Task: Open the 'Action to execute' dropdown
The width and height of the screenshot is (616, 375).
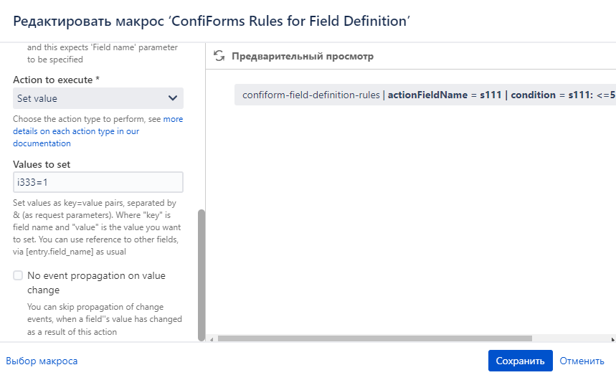Action: tap(98, 98)
